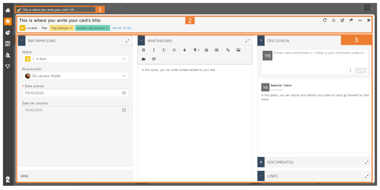The image size is (380, 190).
Task: Insert a video in the whiteboard toolbar
Action: (143, 59)
